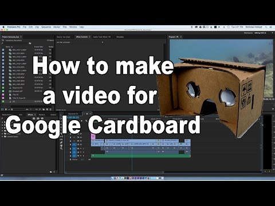Switch to the Sequence 01 timeline tab
275x206 pixels.
point(73,114)
